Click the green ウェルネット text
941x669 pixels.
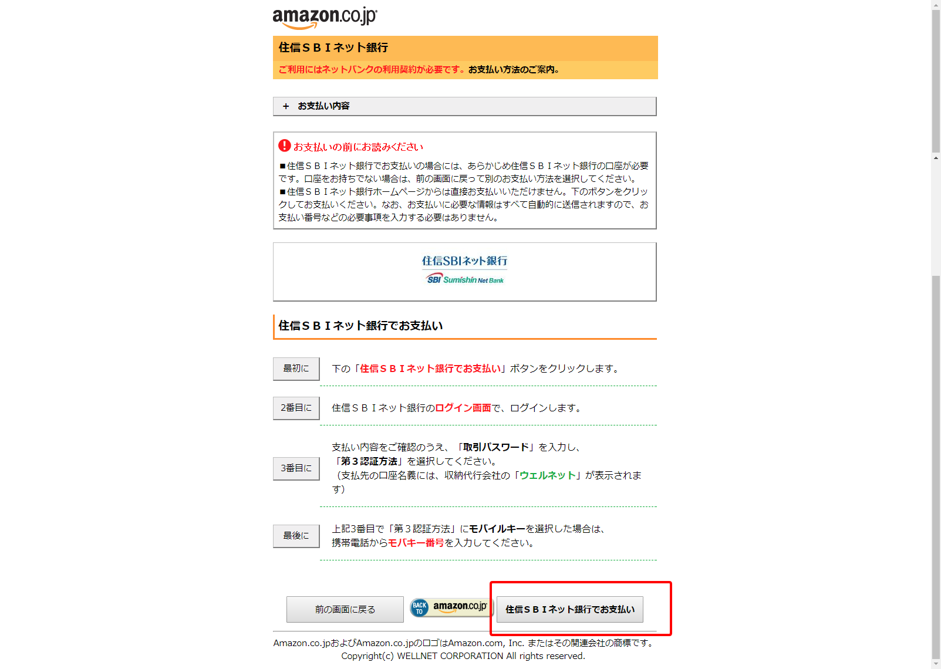(x=548, y=475)
